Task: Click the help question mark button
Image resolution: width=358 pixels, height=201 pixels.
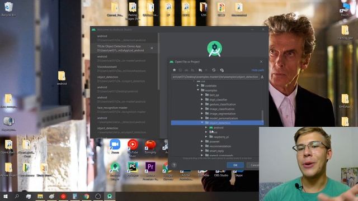Action: tap(174, 165)
